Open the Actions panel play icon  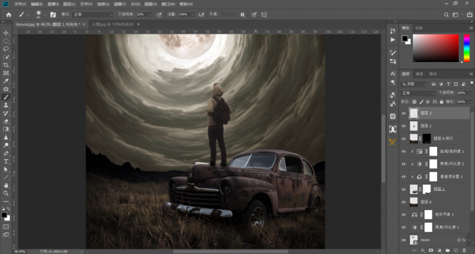click(x=393, y=40)
